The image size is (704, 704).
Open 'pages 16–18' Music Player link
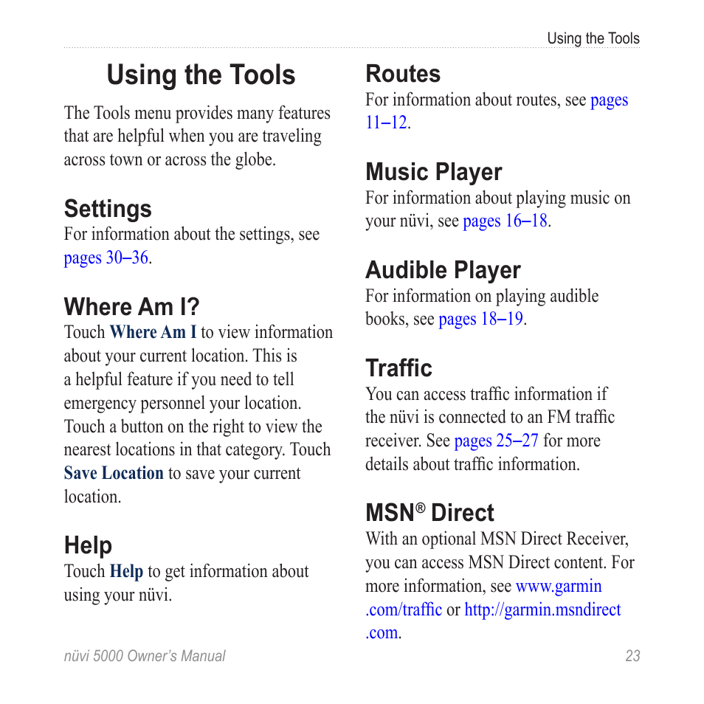pos(505,221)
